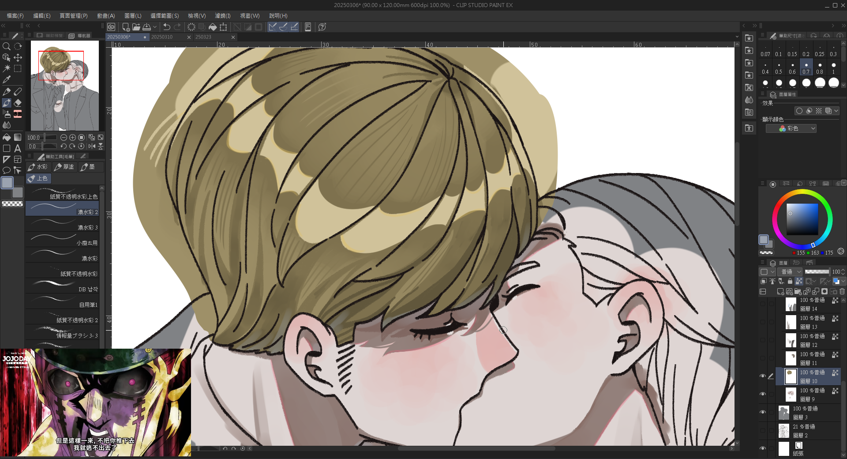
Task: Click the layer opacity slider
Action: tap(817, 272)
